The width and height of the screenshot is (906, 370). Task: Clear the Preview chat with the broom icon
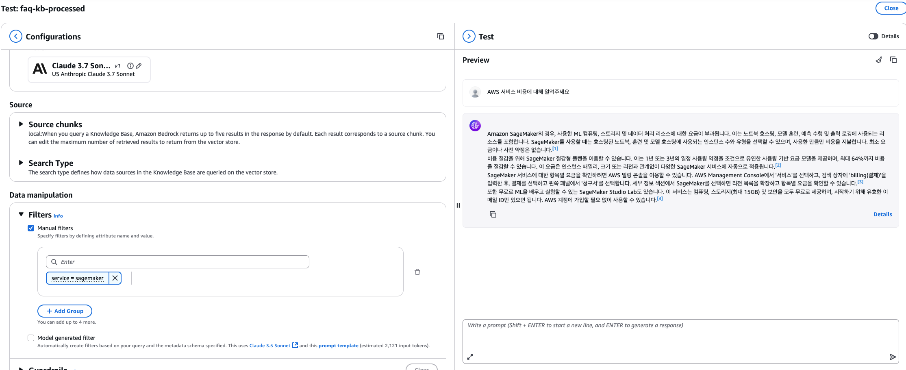[x=879, y=60]
